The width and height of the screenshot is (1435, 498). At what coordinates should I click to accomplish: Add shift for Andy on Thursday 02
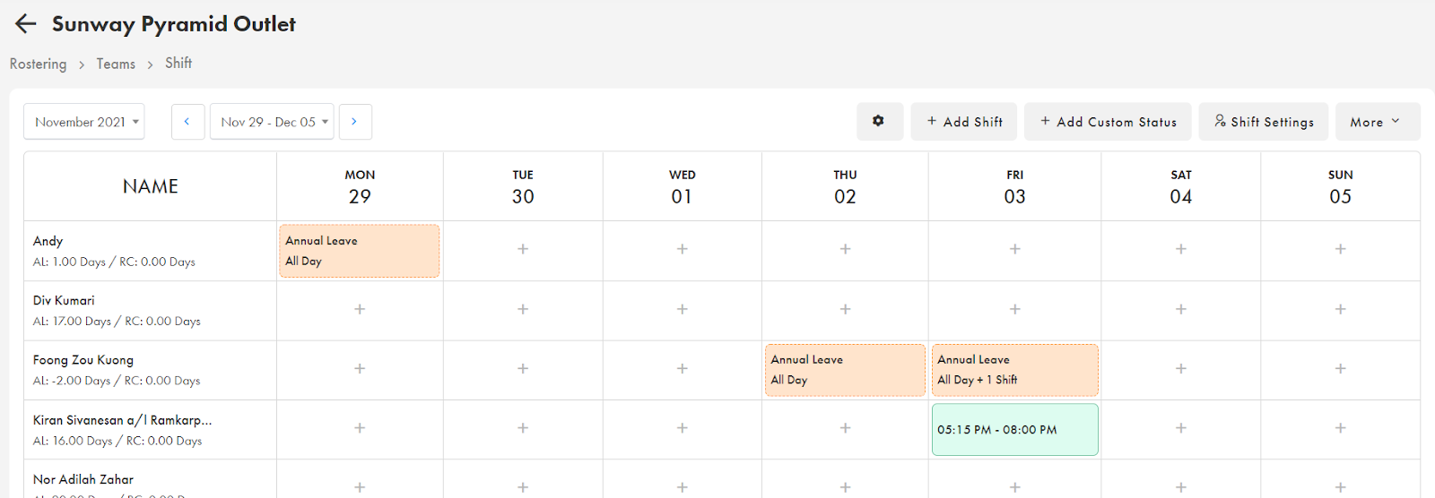845,249
